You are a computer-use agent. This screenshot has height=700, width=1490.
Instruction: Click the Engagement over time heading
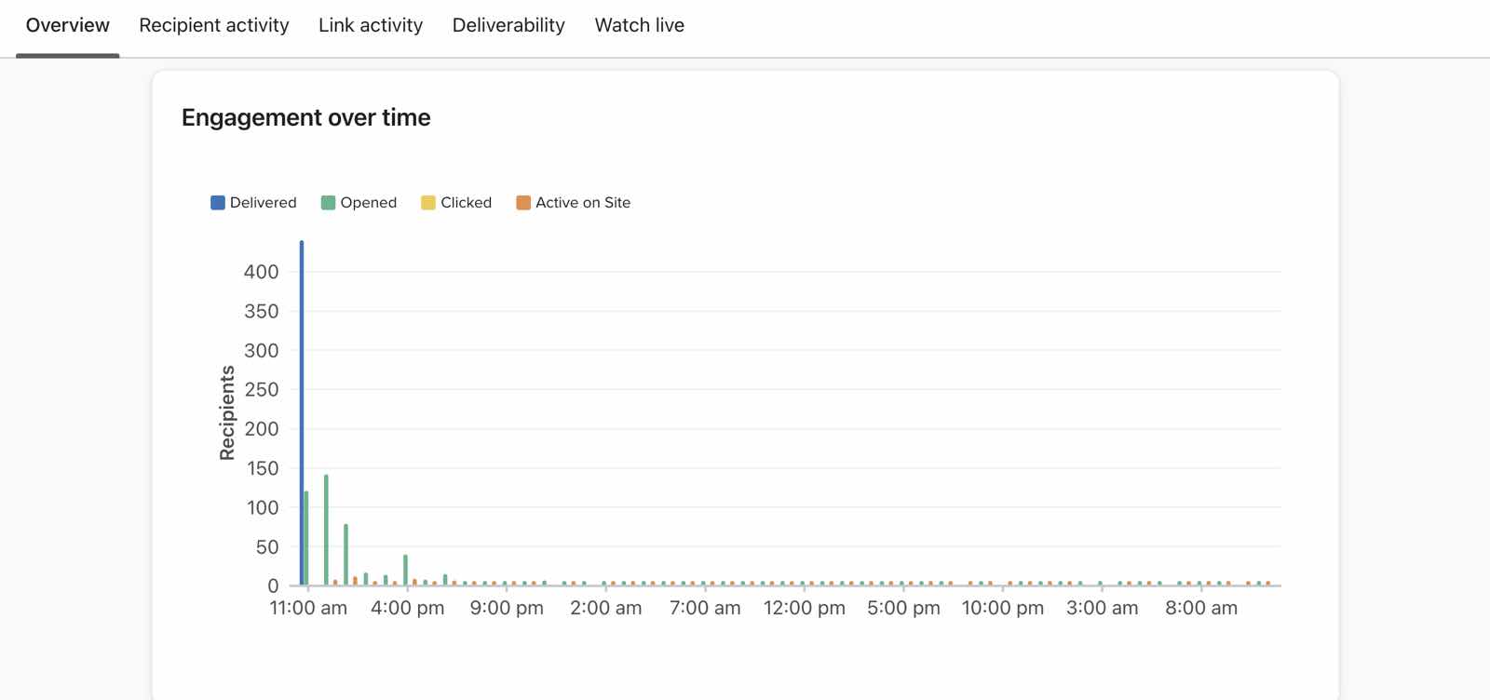[x=305, y=118]
